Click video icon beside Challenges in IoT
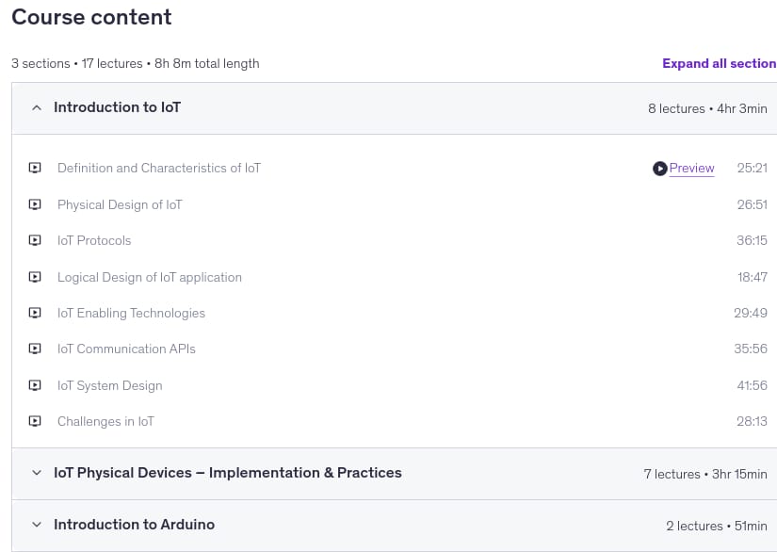 (x=35, y=421)
